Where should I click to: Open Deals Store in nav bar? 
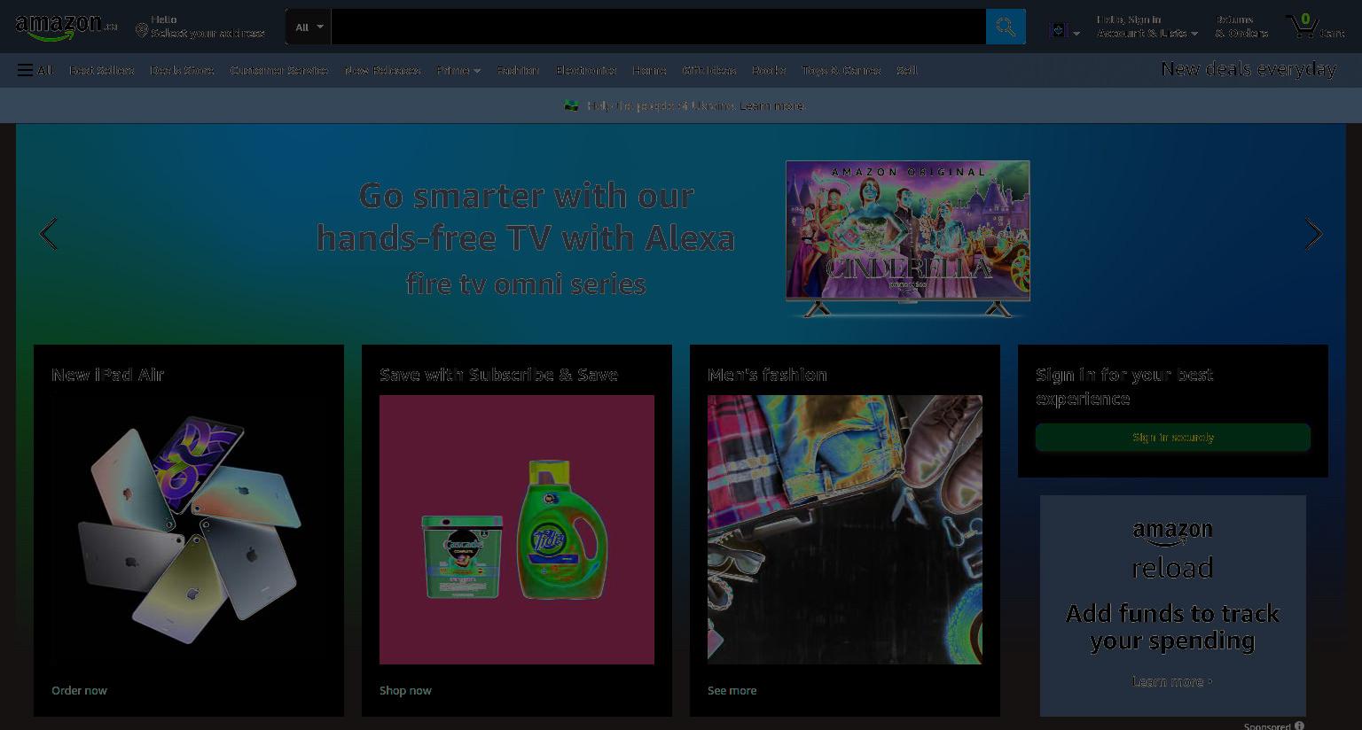tap(182, 70)
